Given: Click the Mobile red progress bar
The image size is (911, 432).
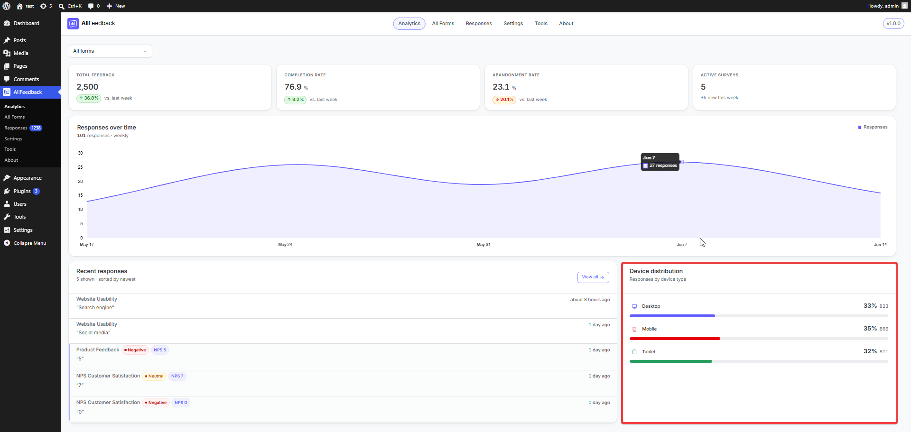Looking at the screenshot, I should 675,339.
